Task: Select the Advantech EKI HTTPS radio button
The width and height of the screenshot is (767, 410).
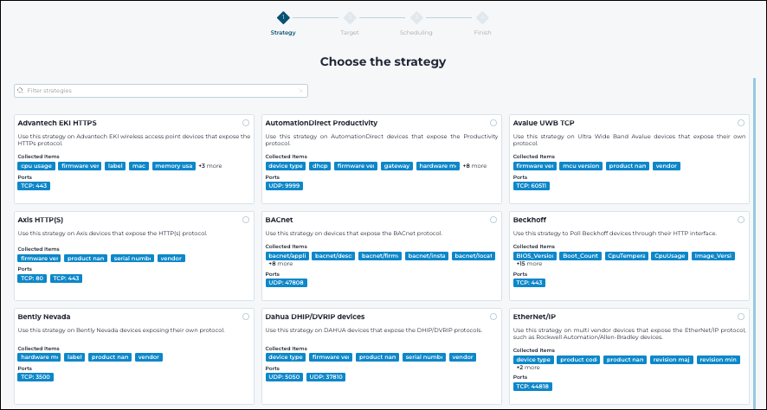Action: (x=246, y=123)
